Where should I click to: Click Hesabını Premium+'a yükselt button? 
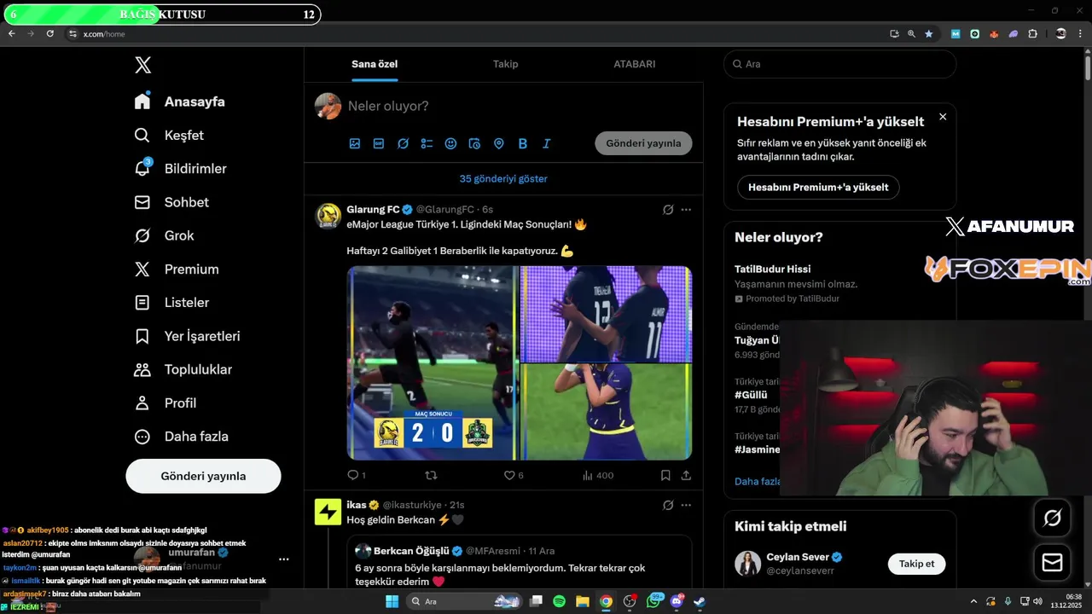[818, 187]
